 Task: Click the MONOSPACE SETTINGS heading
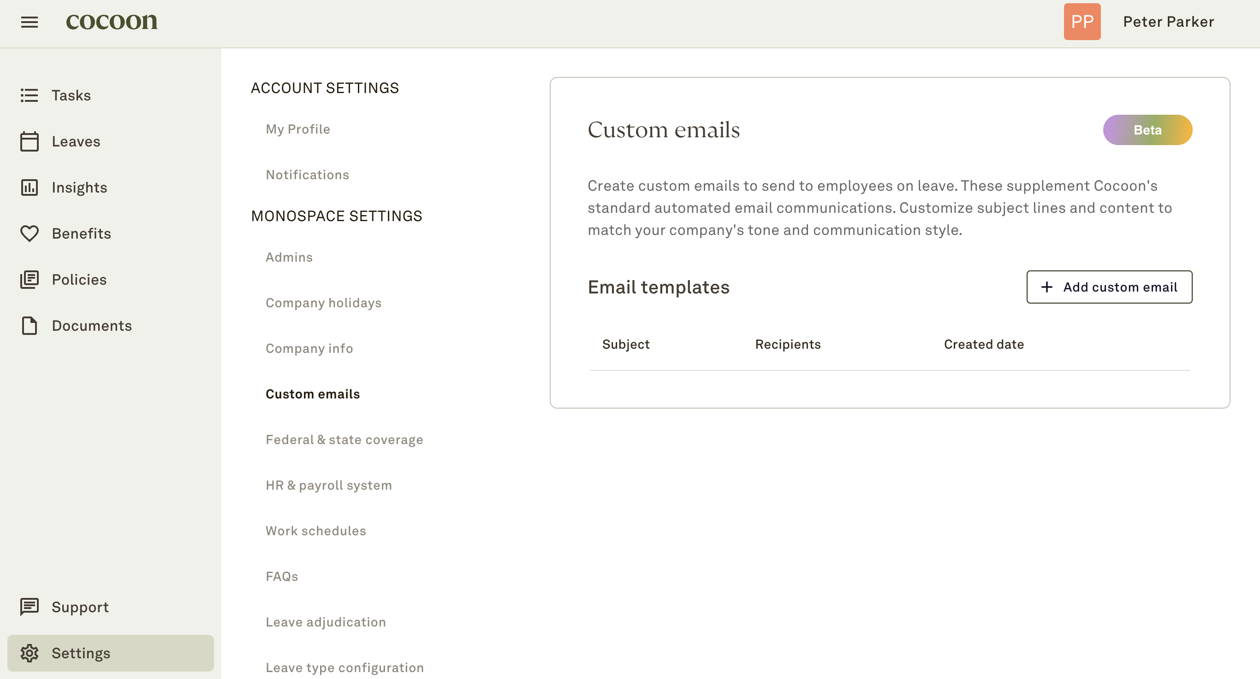pos(337,216)
